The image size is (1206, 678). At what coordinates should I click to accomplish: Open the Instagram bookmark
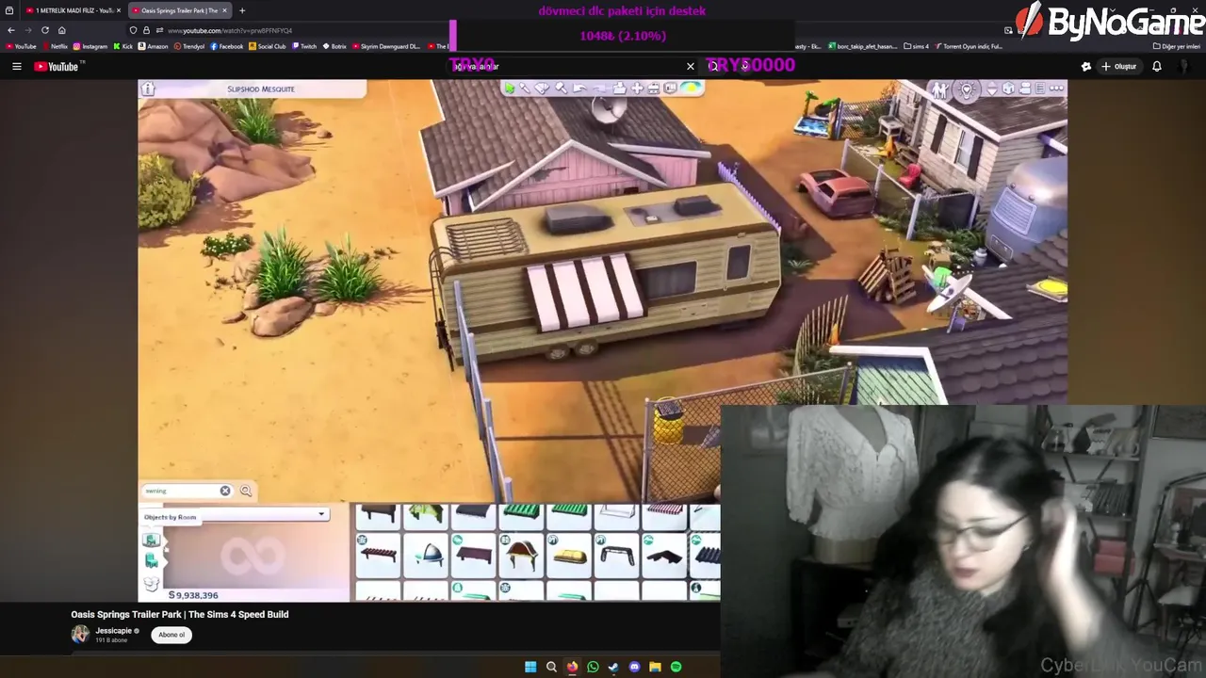(x=90, y=46)
